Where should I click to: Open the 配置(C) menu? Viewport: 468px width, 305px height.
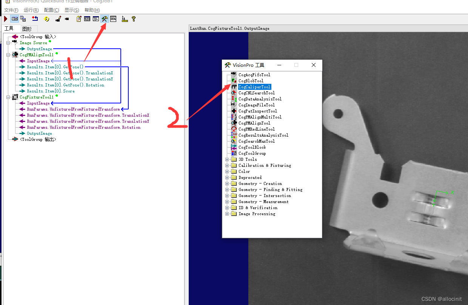[x=51, y=10]
